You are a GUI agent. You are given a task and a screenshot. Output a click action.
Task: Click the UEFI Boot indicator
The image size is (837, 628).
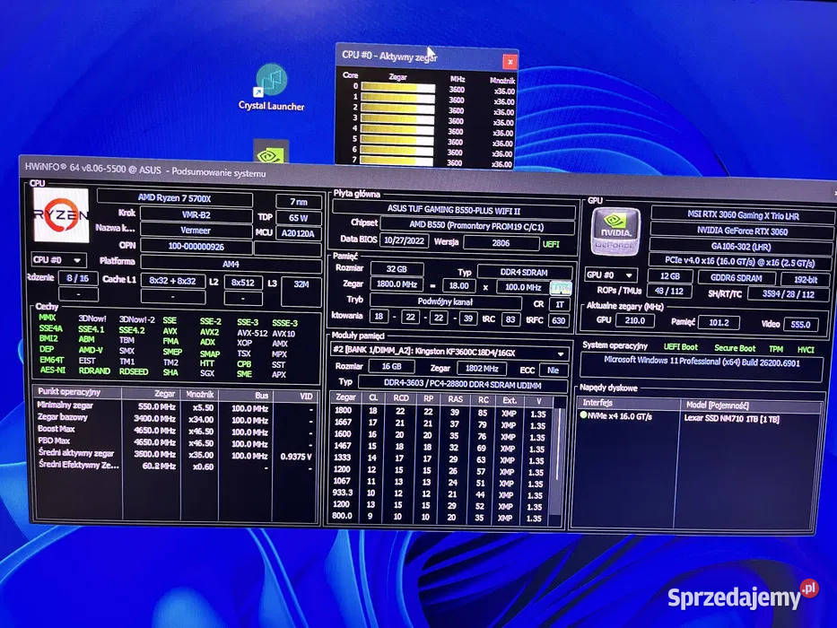[681, 348]
